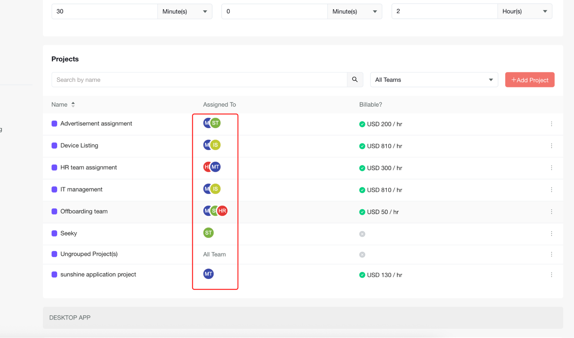Click the Search by name input field
The width and height of the screenshot is (574, 338).
point(199,80)
